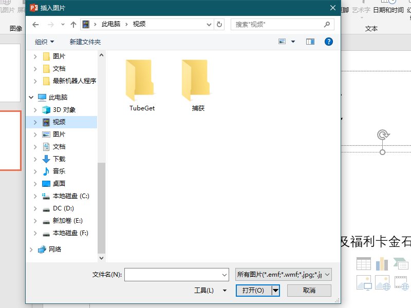
Task: Select the insert pictures placeholder icon
Action: (364, 282)
